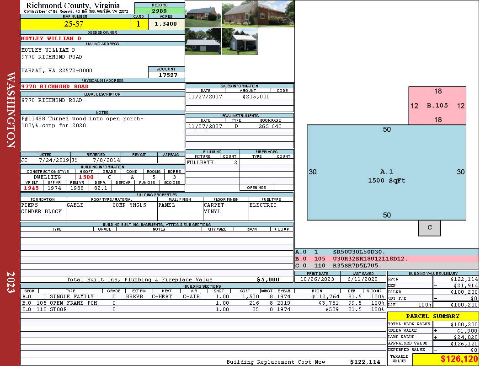Select the gray C stoop sketch section
This screenshot has width=480, height=366.
coord(429,228)
